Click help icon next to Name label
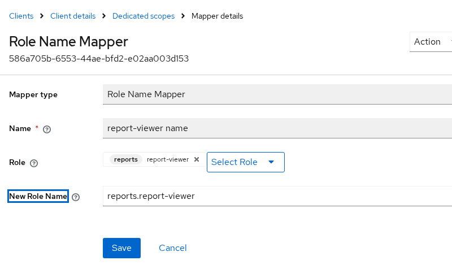Viewport: 452px width, 269px height. coord(47,129)
